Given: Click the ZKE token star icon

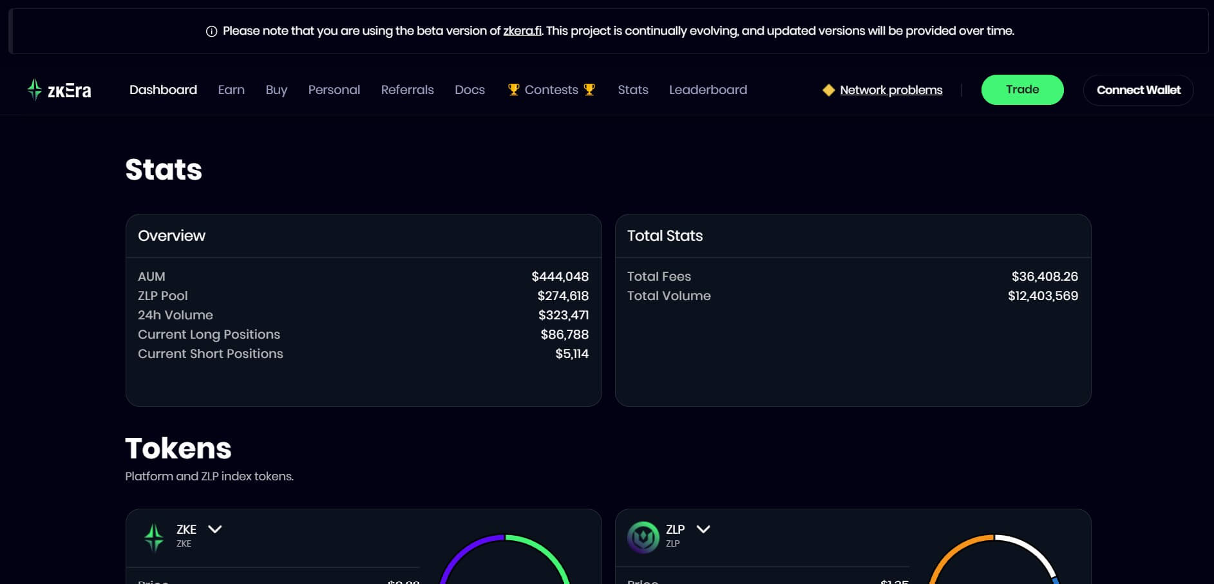Looking at the screenshot, I should coord(154,537).
